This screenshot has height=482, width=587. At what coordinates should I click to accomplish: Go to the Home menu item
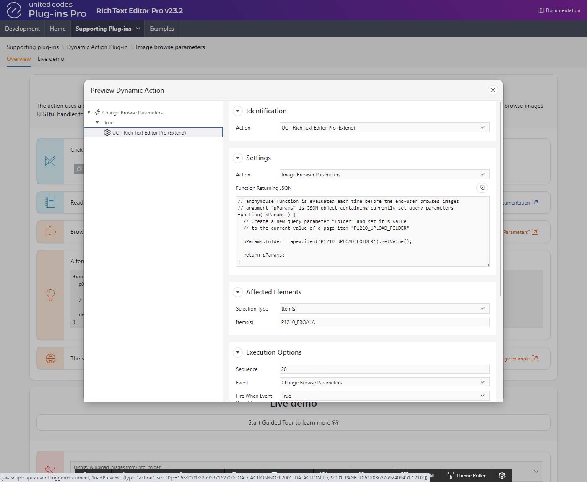[58, 29]
